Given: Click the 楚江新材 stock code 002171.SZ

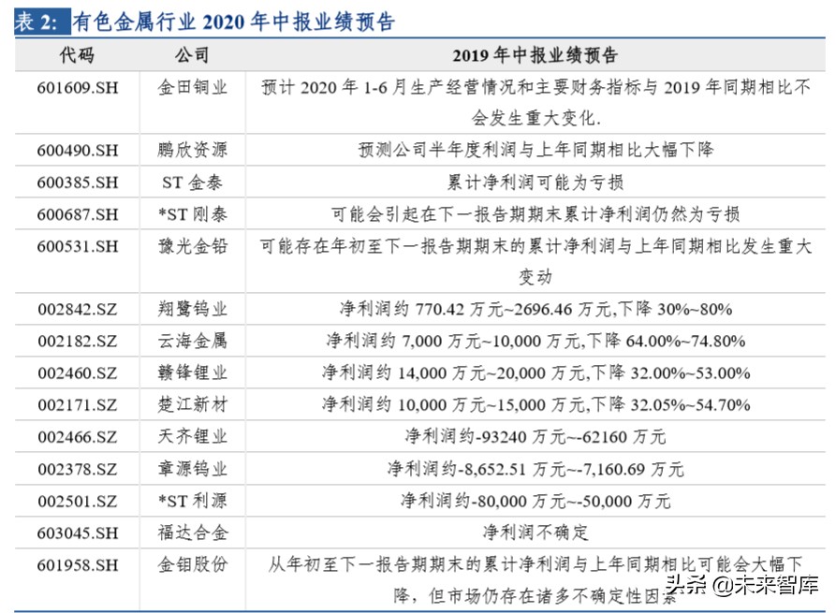Looking at the screenshot, I should (79, 405).
